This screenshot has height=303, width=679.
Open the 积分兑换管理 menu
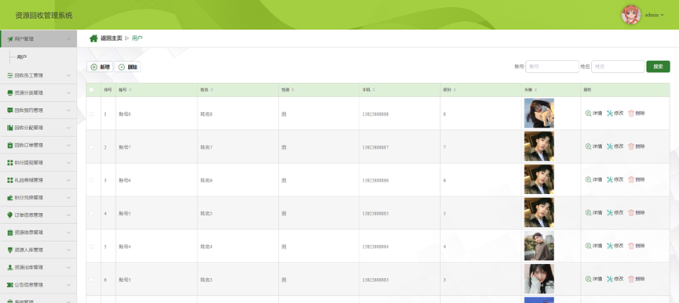tap(38, 197)
